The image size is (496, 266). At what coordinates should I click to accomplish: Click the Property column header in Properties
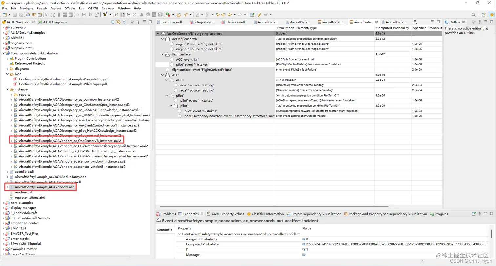click(238, 228)
